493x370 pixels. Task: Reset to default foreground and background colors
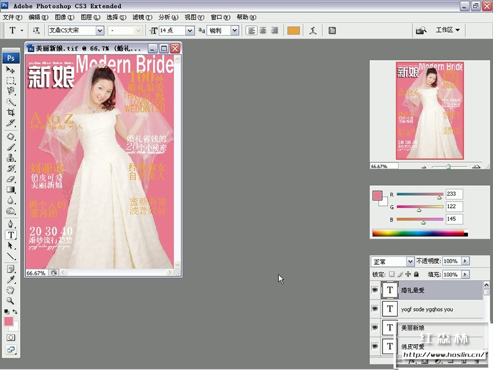[x=6, y=312]
